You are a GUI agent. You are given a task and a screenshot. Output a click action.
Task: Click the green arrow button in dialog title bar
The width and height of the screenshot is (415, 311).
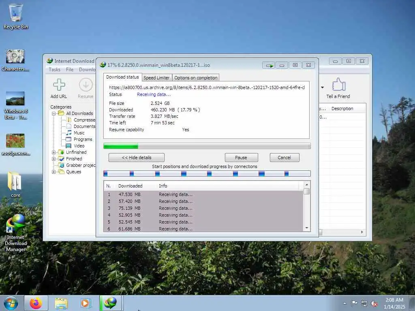[x=269, y=65]
